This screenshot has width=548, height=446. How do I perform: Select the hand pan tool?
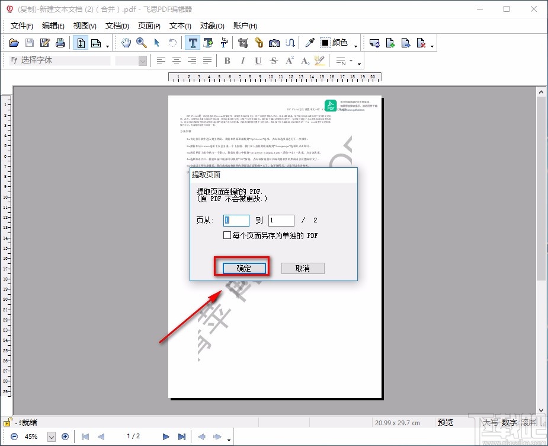click(126, 43)
